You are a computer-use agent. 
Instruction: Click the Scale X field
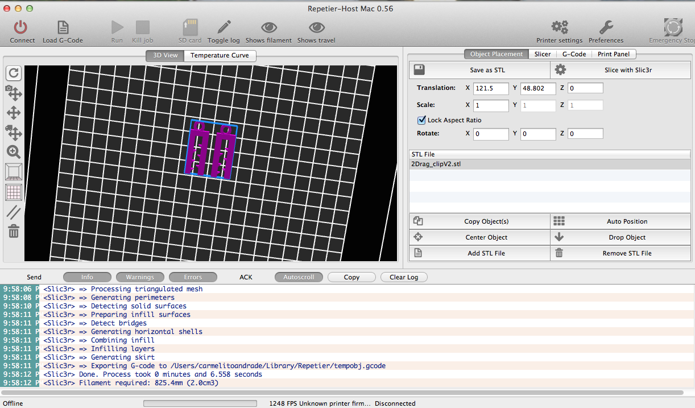click(491, 105)
